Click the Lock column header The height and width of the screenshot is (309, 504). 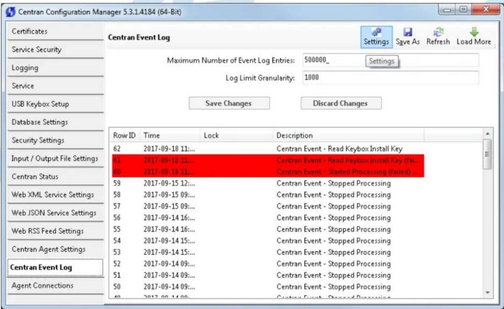(x=236, y=136)
